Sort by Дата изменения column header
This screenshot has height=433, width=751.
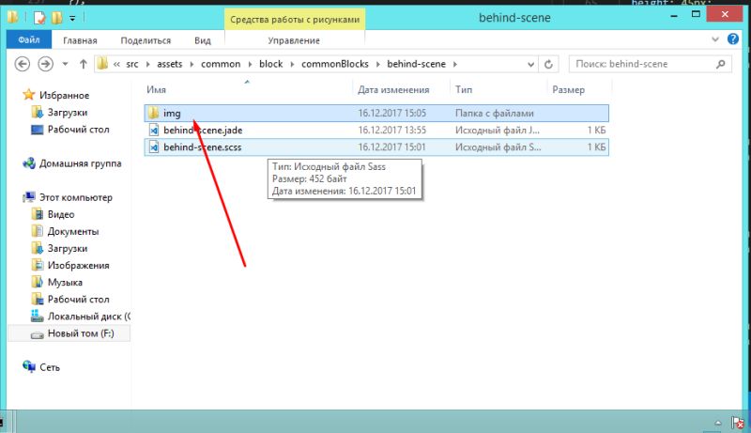click(393, 90)
